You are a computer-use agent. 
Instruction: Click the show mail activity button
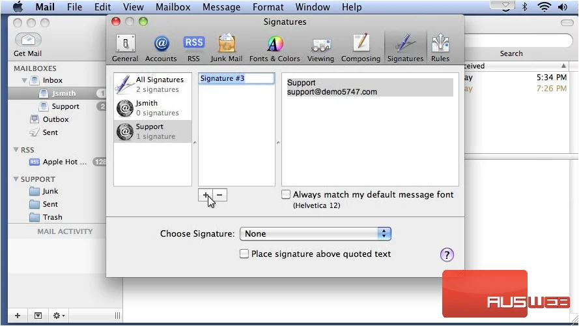[38, 316]
